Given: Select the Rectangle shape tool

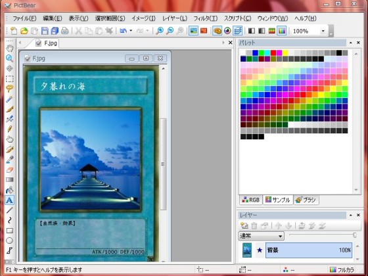Looking at the screenshot, I should pos(9,231).
